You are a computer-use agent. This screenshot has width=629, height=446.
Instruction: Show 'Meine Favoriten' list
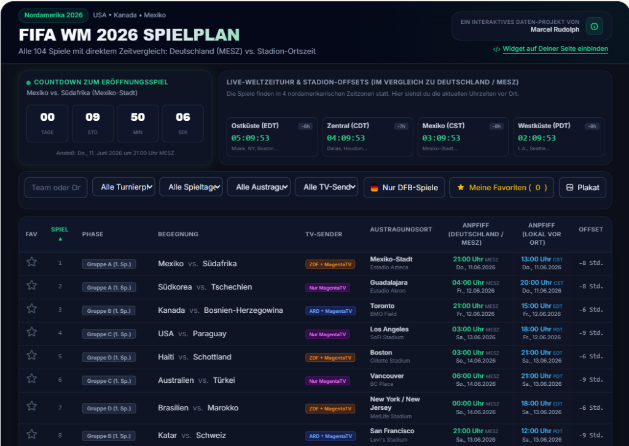click(x=501, y=188)
